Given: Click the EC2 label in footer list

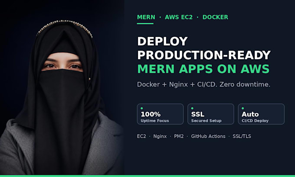Looking at the screenshot, I should [141, 136].
